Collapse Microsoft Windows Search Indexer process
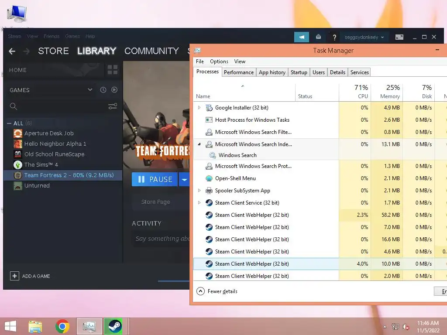Image resolution: width=447 pixels, height=335 pixels. coord(199,144)
